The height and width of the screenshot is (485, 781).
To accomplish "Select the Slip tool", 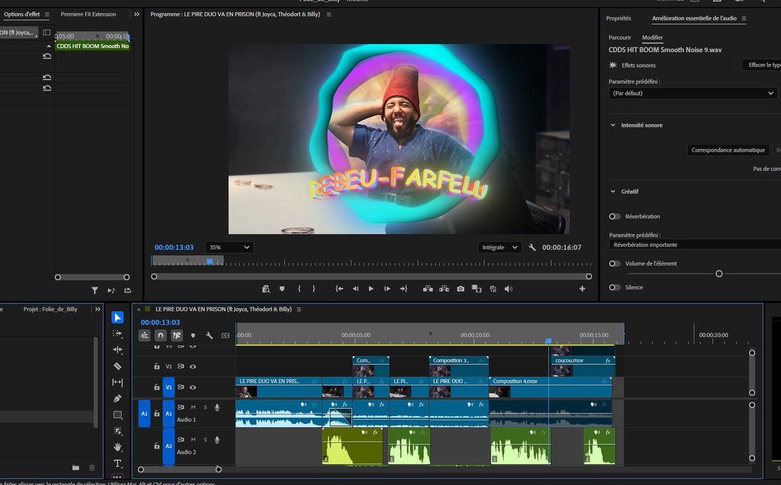I will (117, 382).
